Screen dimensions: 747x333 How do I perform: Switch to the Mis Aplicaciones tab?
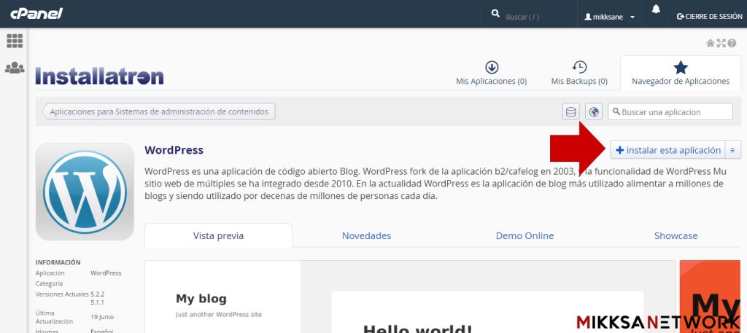coord(491,74)
